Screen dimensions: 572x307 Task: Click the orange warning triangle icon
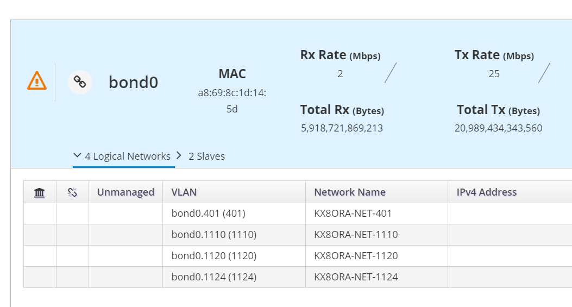[36, 81]
